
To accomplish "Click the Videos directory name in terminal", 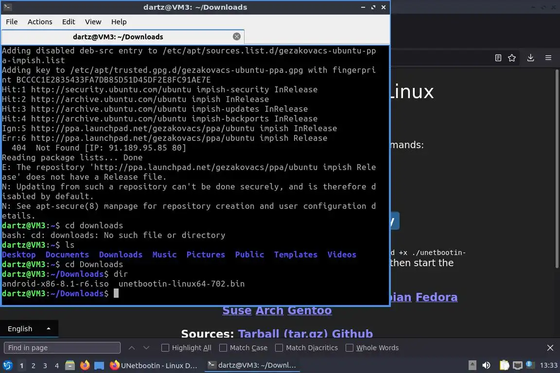I will pos(342,254).
